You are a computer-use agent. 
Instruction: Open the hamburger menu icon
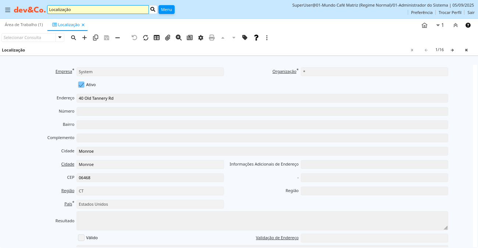tap(7, 10)
